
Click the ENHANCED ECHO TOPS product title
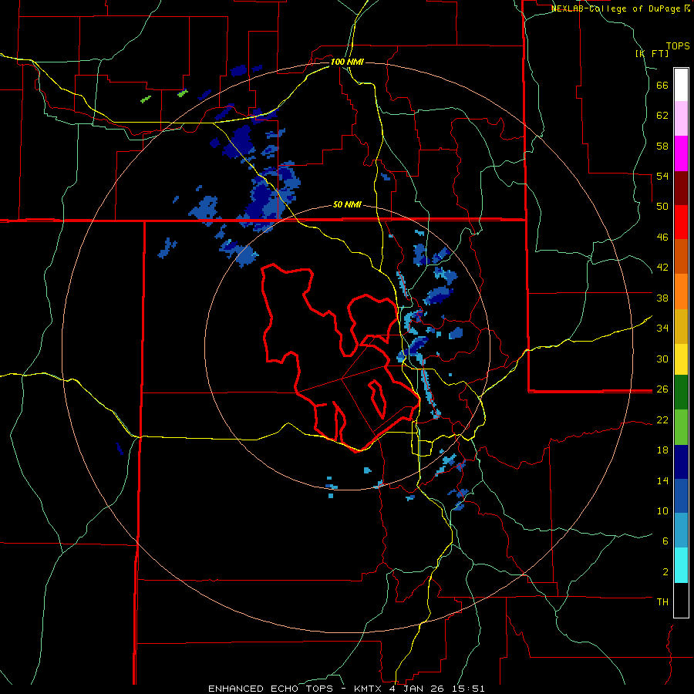[271, 689]
